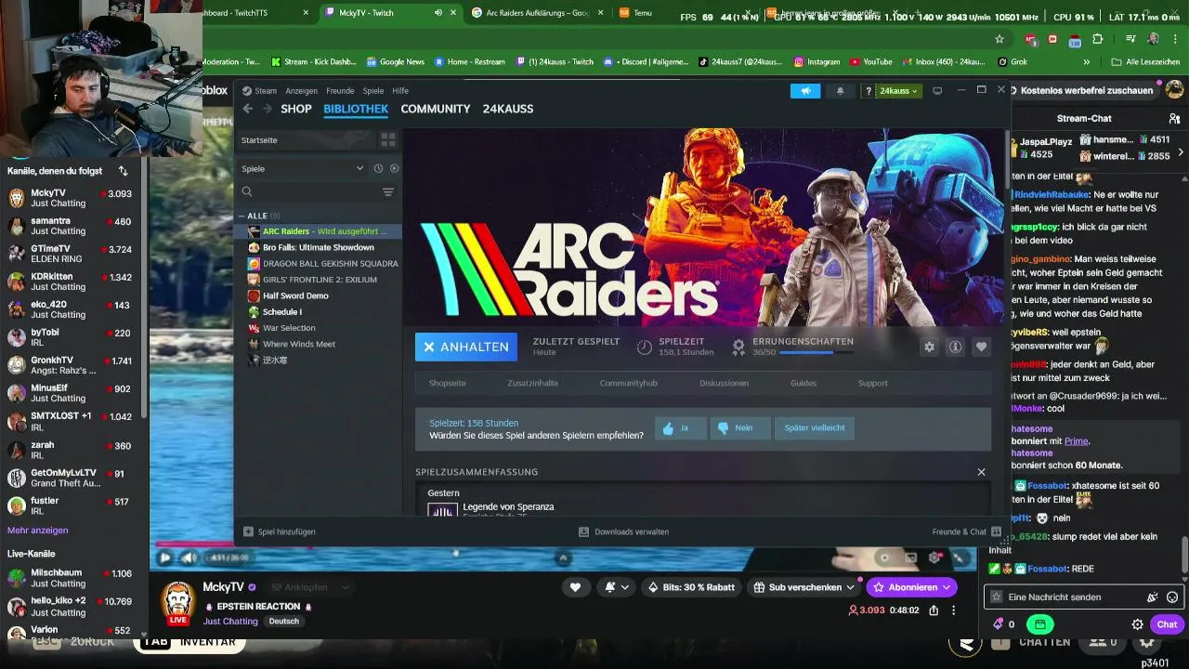Open Steam notifications bell
1189x669 pixels.
[x=841, y=91]
